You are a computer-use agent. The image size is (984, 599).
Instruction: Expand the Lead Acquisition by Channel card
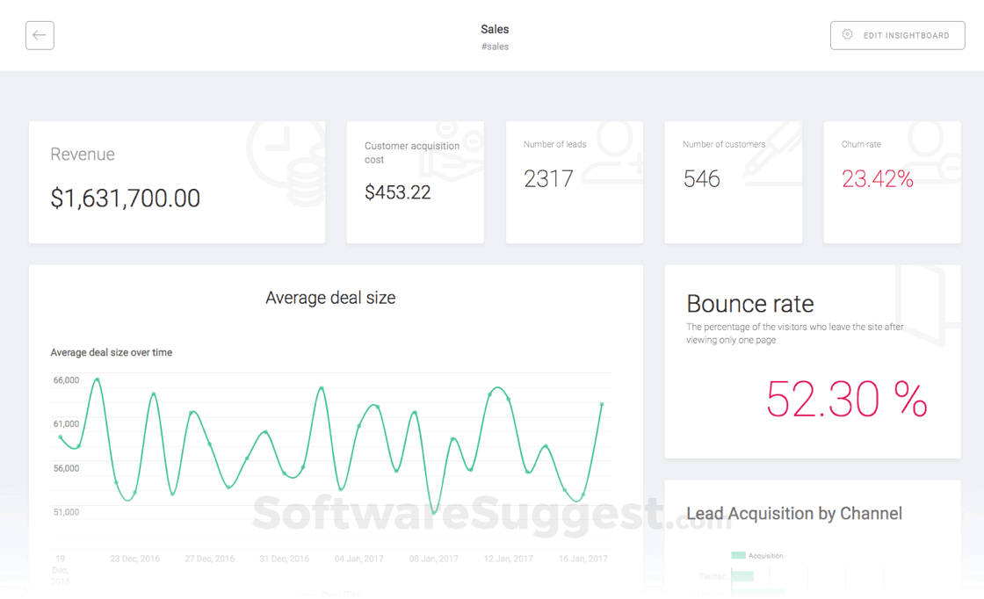tap(794, 514)
